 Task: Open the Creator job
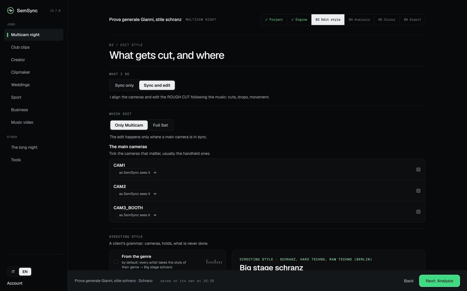point(34,60)
